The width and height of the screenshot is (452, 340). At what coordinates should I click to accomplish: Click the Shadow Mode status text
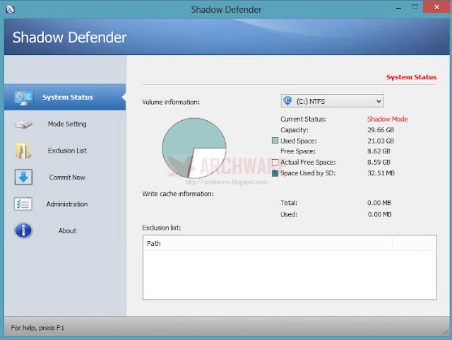pyautogui.click(x=388, y=119)
